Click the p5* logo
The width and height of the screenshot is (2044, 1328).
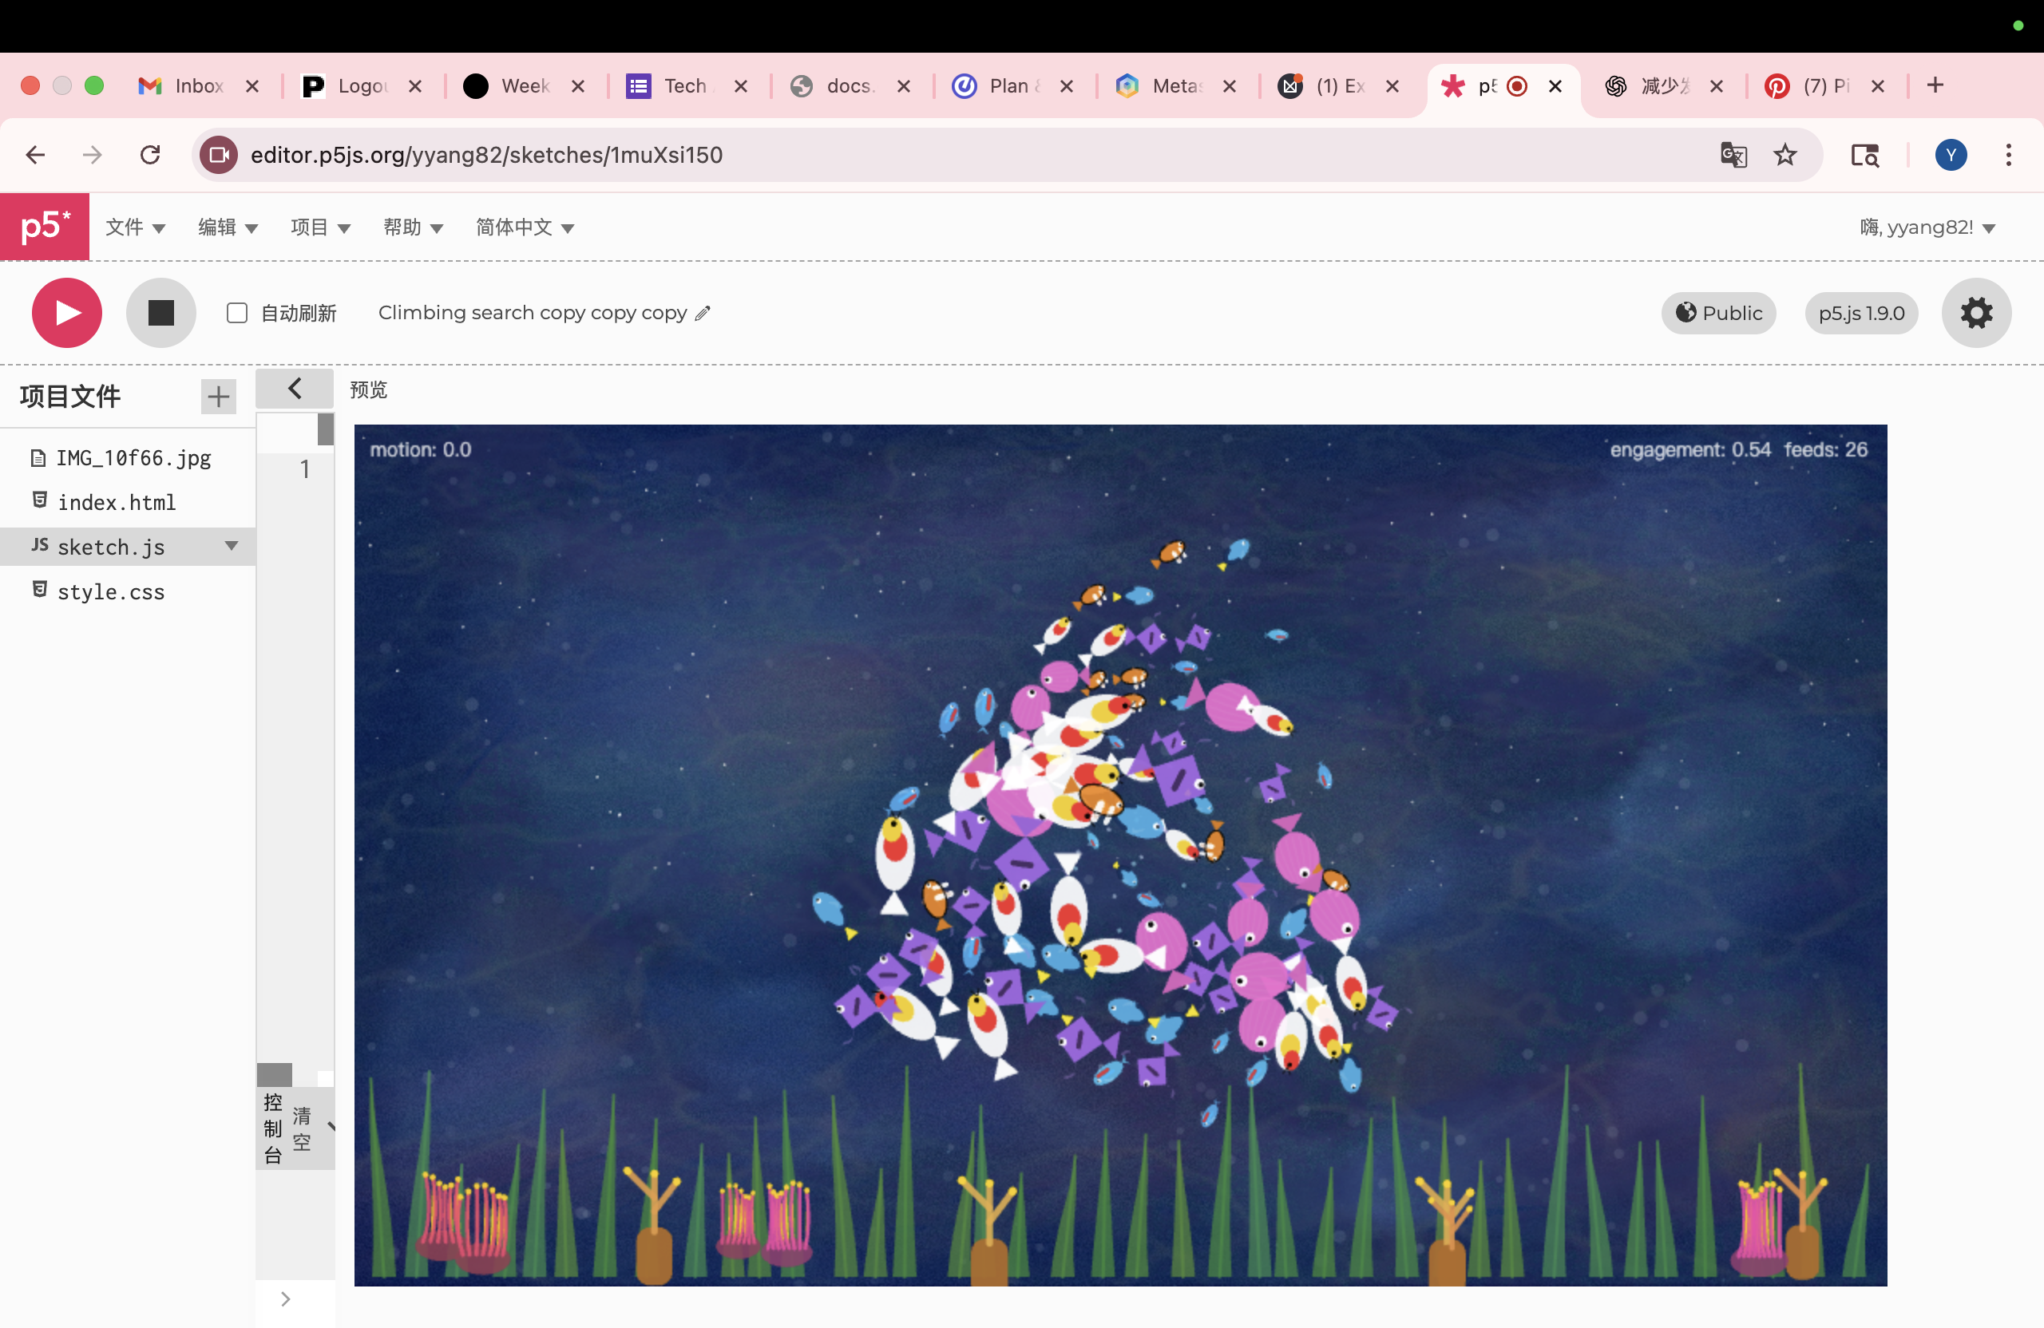[x=45, y=227]
